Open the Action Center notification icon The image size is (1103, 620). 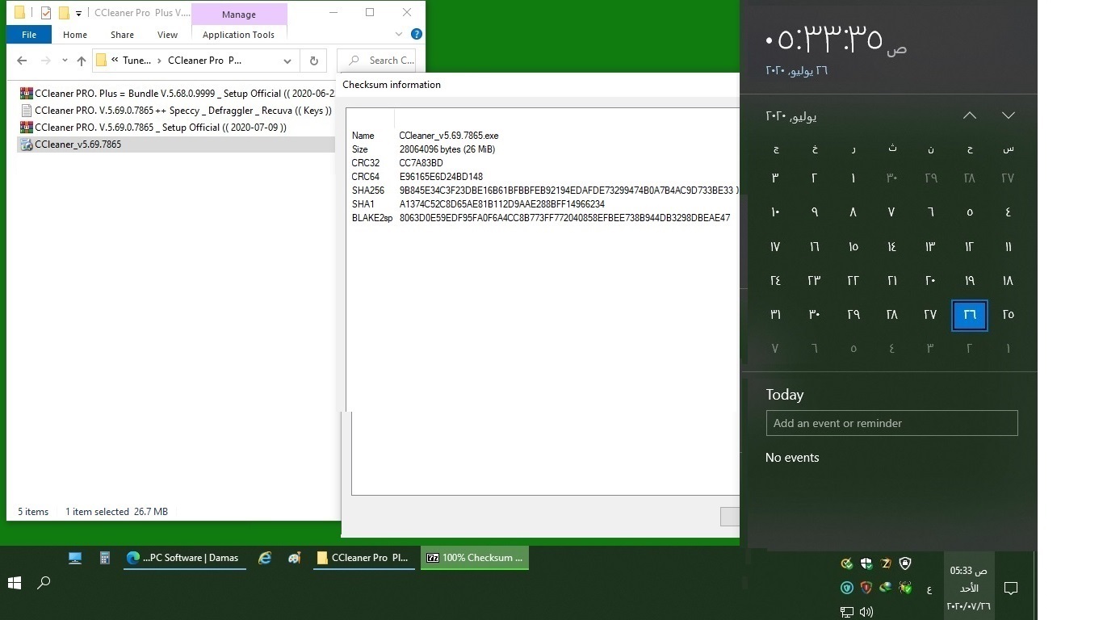pos(1010,589)
